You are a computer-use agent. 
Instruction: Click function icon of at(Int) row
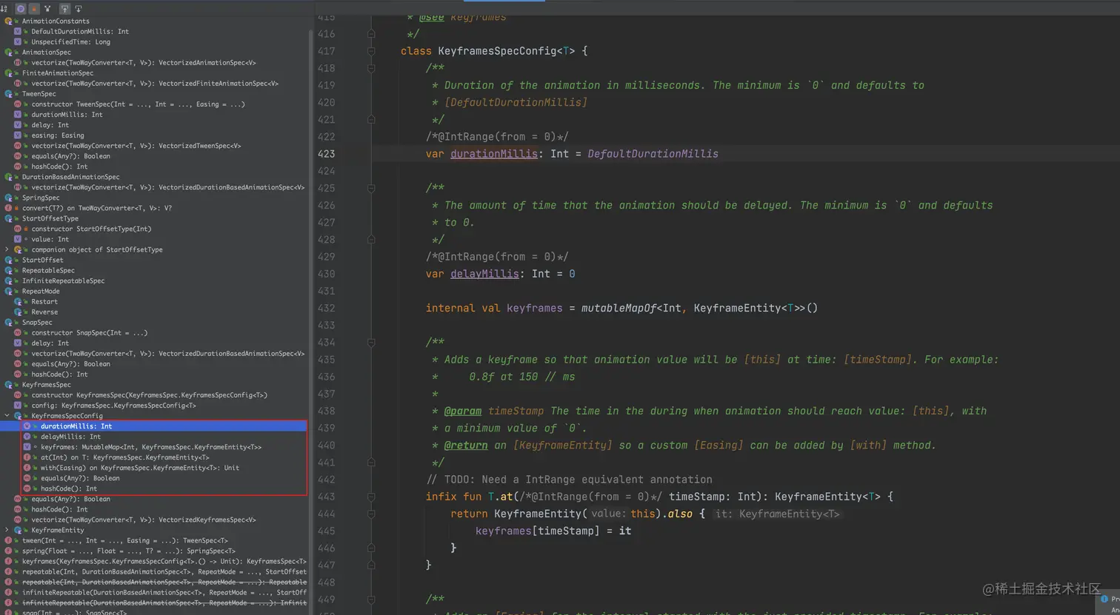tap(27, 457)
